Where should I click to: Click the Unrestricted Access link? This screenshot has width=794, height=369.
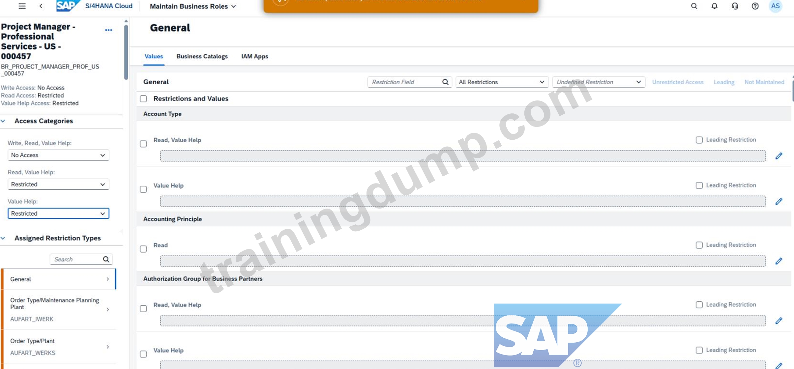click(x=678, y=82)
